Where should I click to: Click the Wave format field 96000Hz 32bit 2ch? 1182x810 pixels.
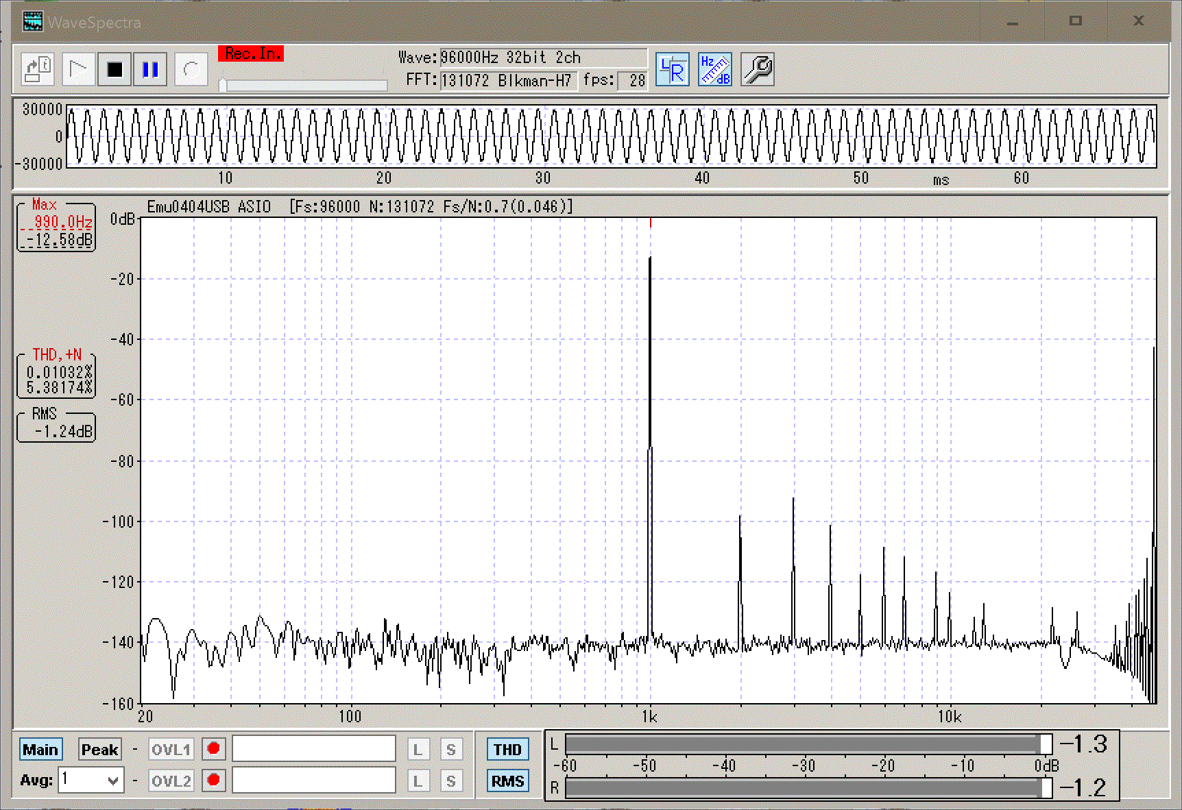coord(542,58)
